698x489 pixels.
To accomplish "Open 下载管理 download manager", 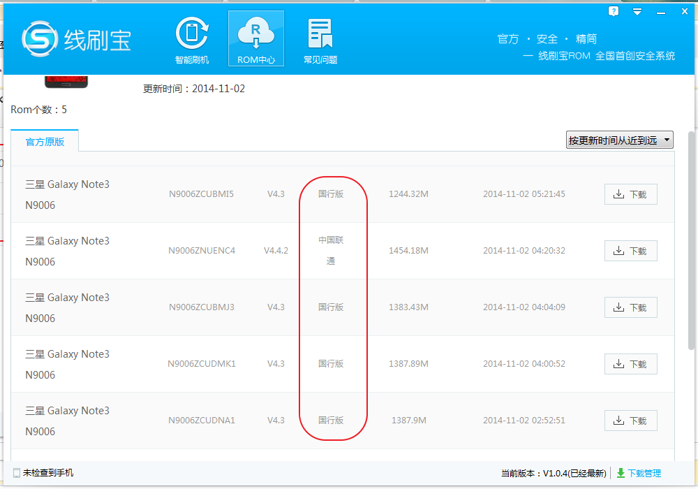I will [x=644, y=474].
